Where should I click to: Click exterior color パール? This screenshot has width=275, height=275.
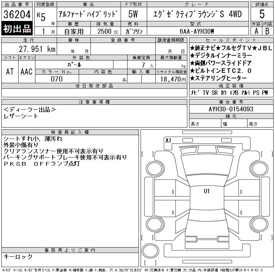click(74, 65)
